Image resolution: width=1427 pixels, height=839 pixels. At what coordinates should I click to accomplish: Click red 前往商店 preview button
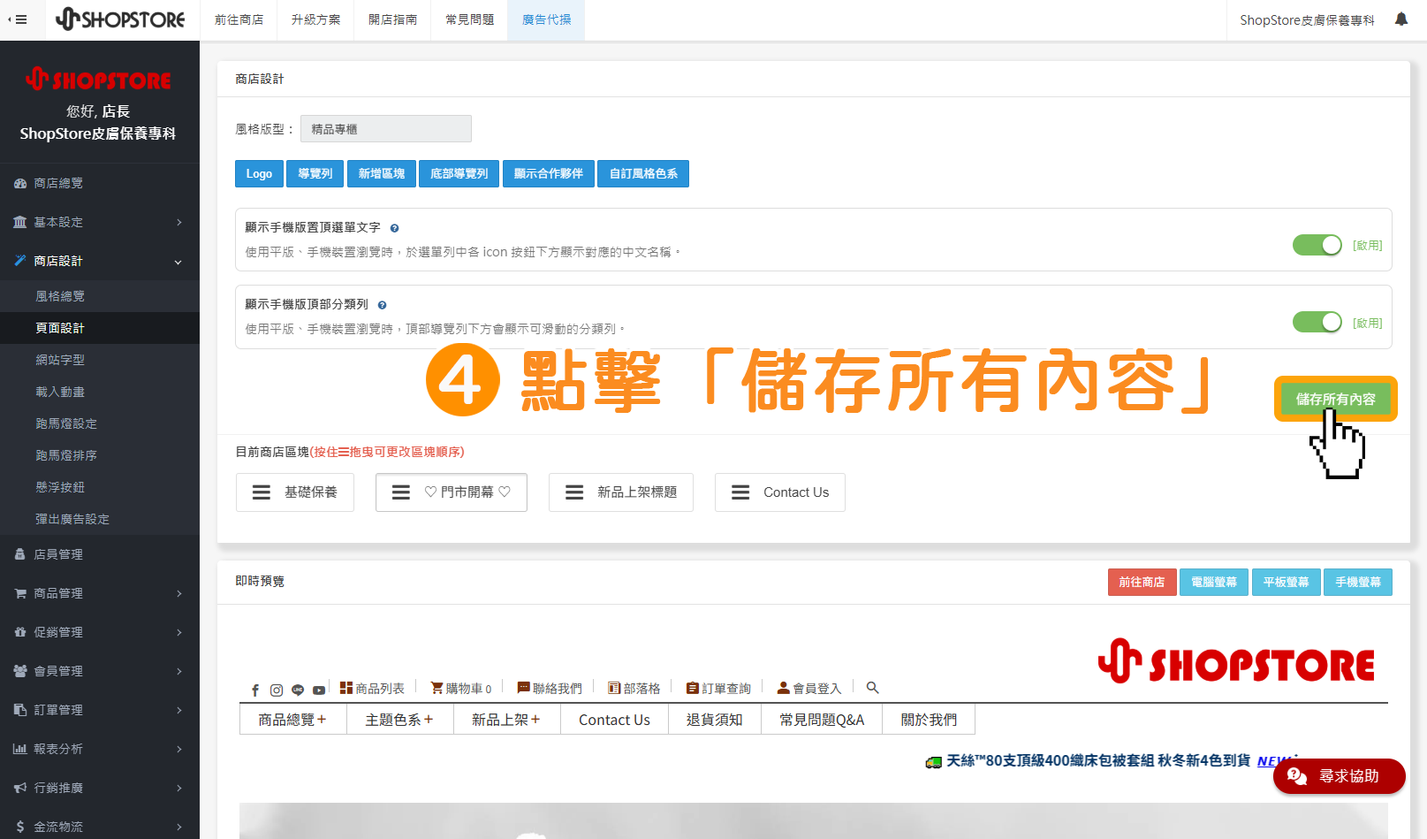click(x=1142, y=582)
